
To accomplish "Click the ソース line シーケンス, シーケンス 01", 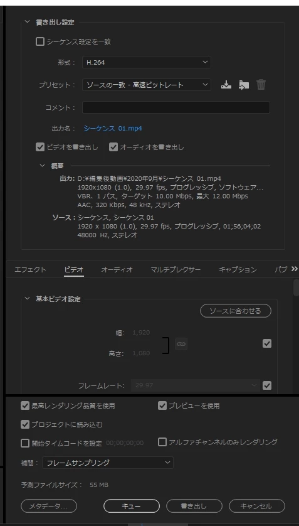I will tap(115, 217).
